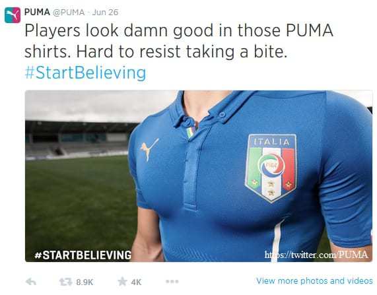
Task: Select the tweet text about PUMA shirts
Action: coord(179,41)
